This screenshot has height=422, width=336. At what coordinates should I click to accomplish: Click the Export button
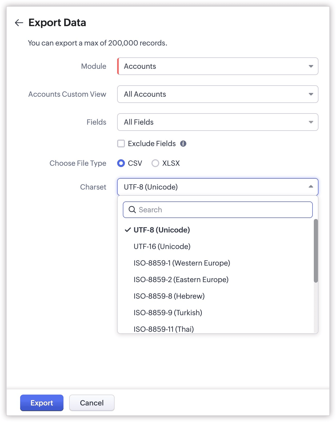coord(42,403)
